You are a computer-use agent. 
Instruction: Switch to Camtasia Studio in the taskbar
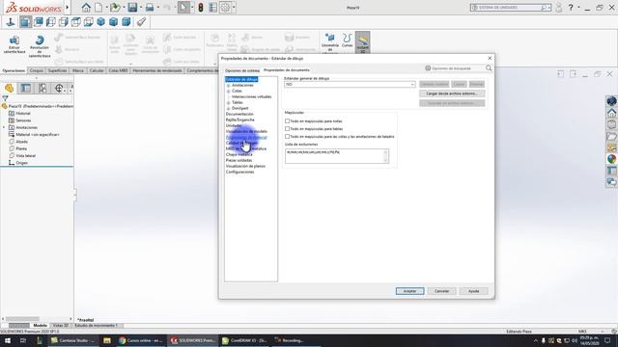pyautogui.click(x=72, y=340)
